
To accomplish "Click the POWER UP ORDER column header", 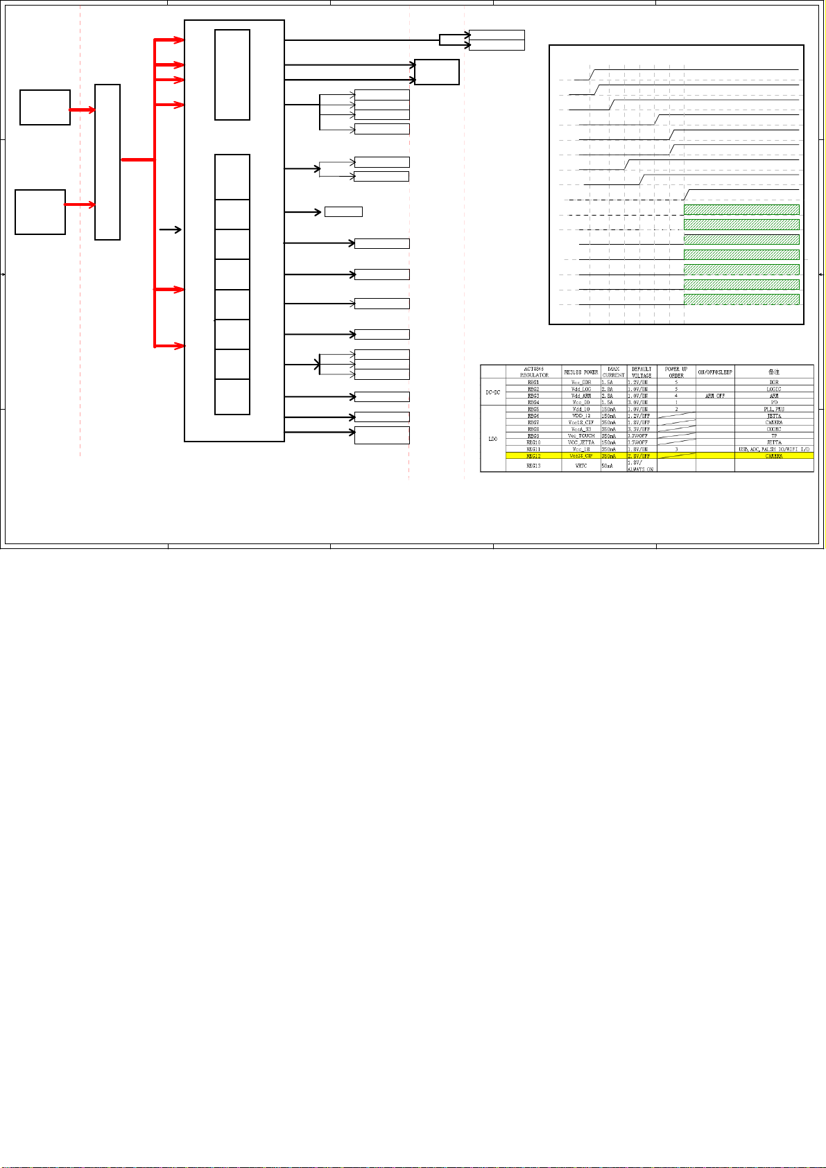I will tap(676, 372).
